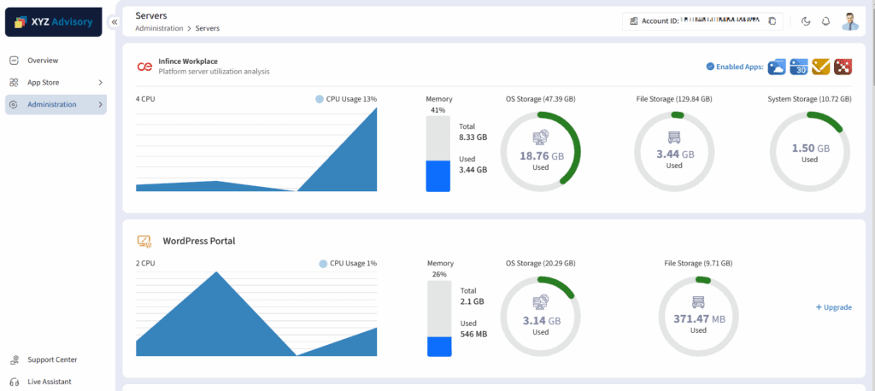875x391 pixels.
Task: Open notifications via the bell icon
Action: pyautogui.click(x=825, y=21)
